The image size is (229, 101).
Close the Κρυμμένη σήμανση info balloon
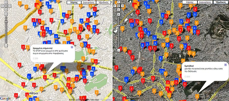(x=72, y=47)
